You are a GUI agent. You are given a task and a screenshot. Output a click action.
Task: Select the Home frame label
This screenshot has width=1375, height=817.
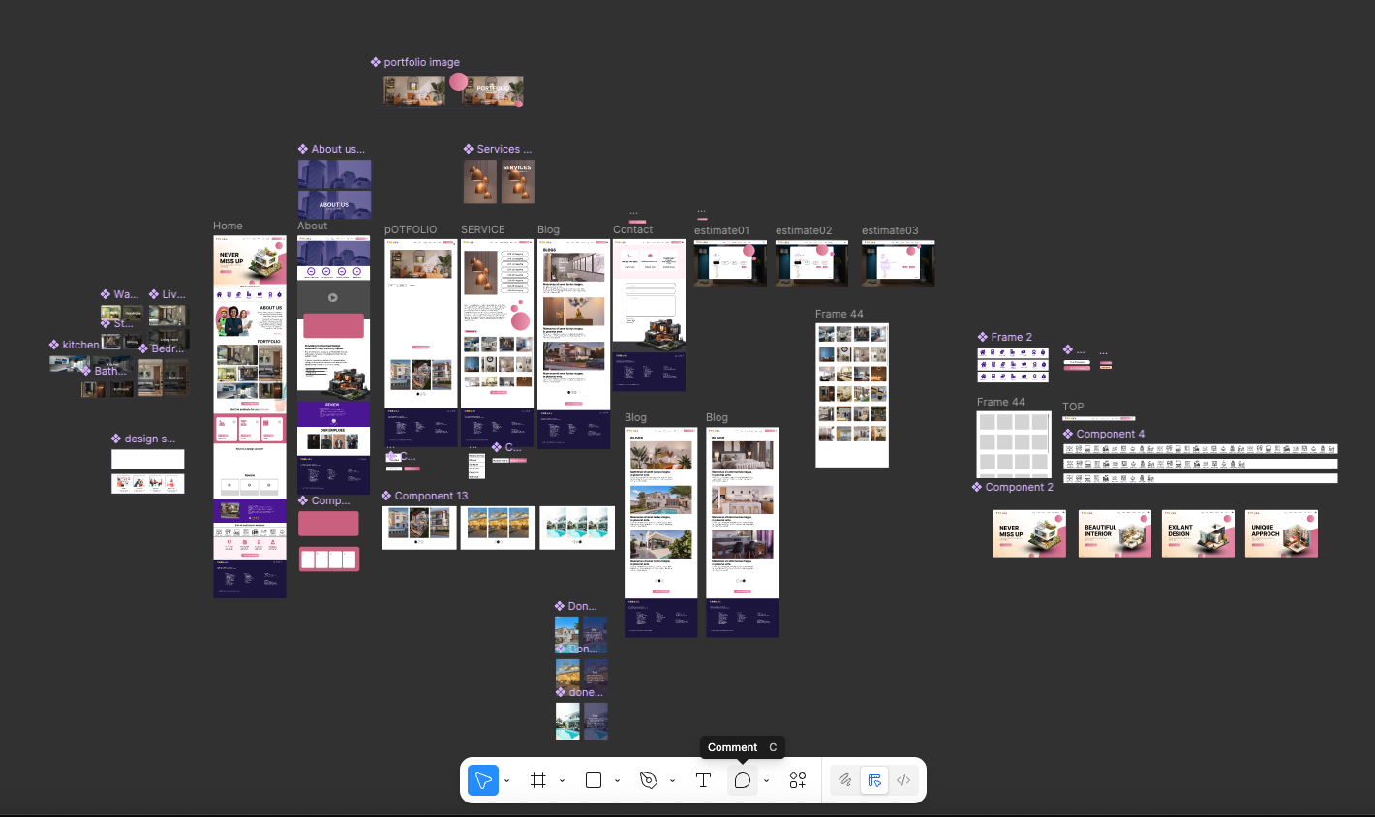(228, 226)
